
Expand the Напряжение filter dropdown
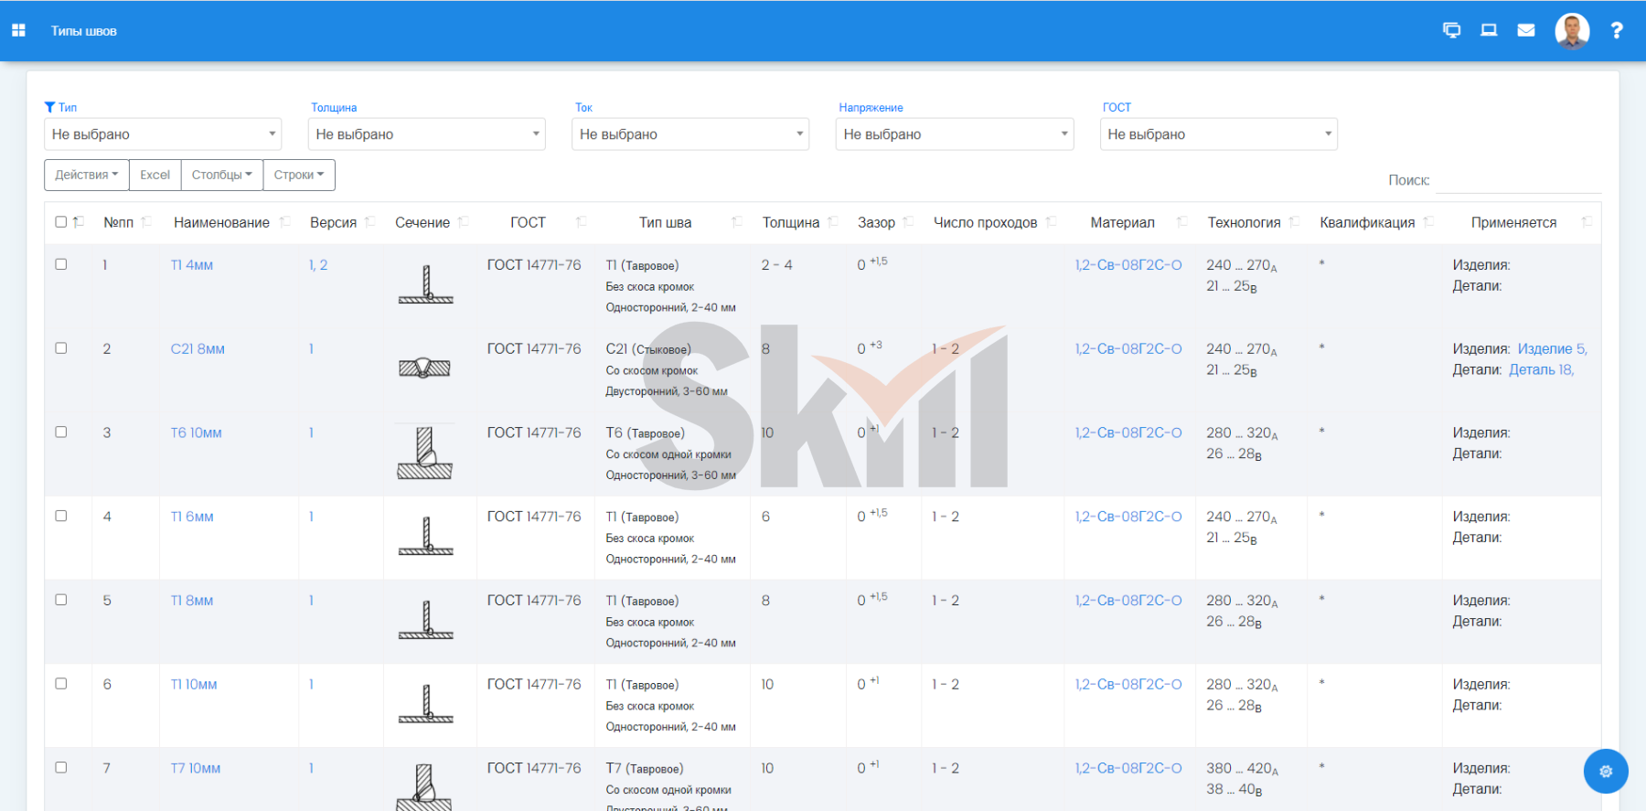click(954, 134)
